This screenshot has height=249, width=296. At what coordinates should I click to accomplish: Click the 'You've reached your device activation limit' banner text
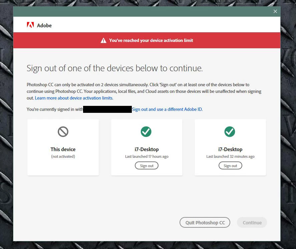click(151, 40)
